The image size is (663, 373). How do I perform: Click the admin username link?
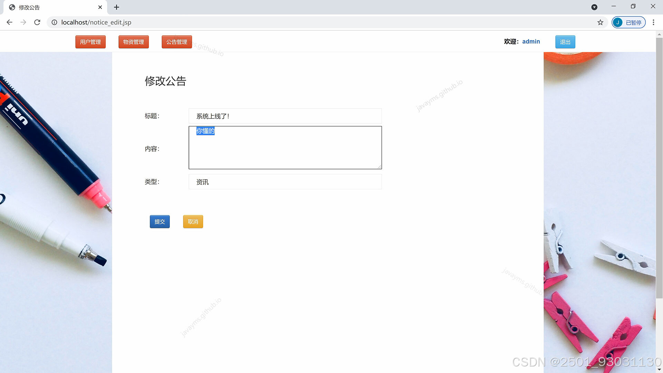click(x=531, y=41)
